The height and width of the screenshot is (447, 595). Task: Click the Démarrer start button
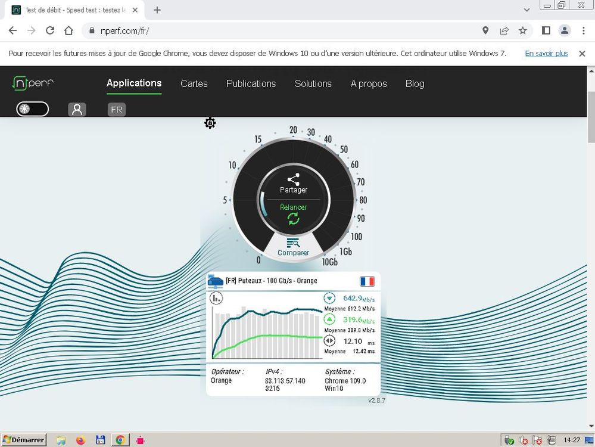(24, 440)
